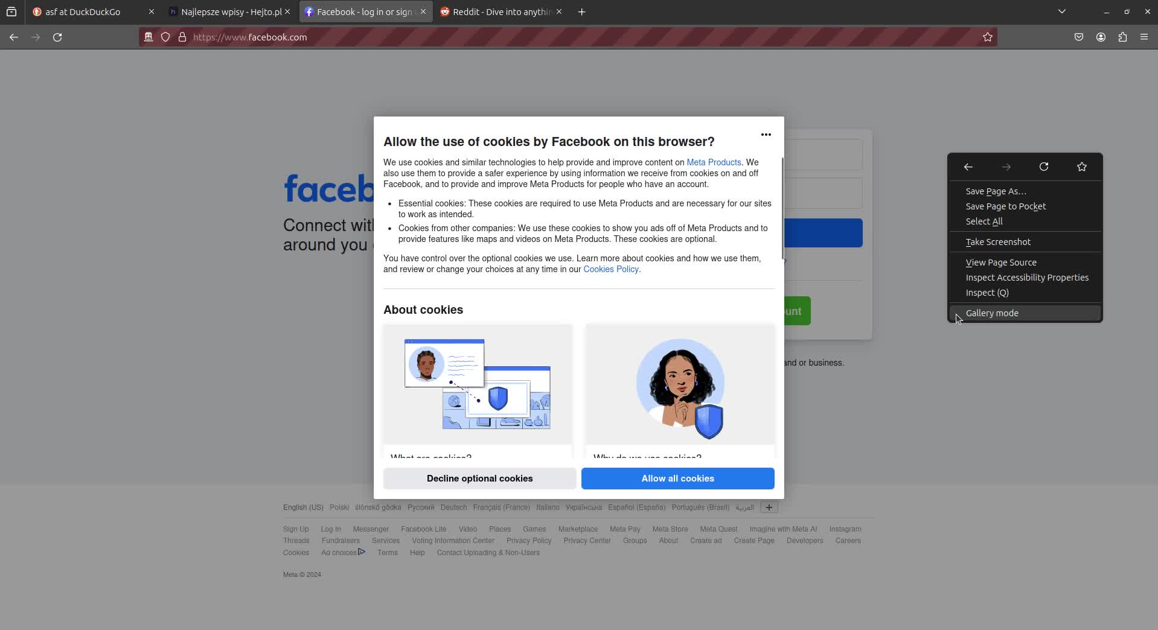
Task: Open the Terms footer link
Action: (387, 553)
